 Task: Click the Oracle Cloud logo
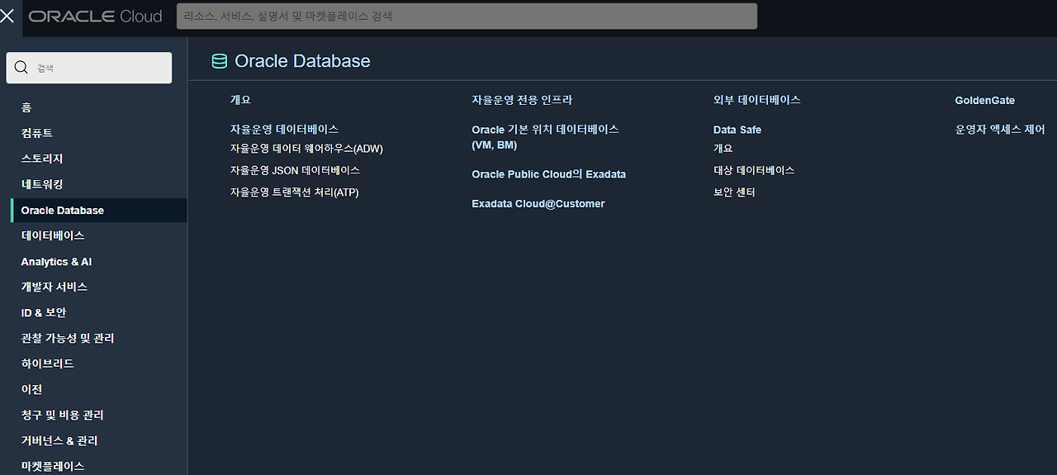tap(96, 17)
